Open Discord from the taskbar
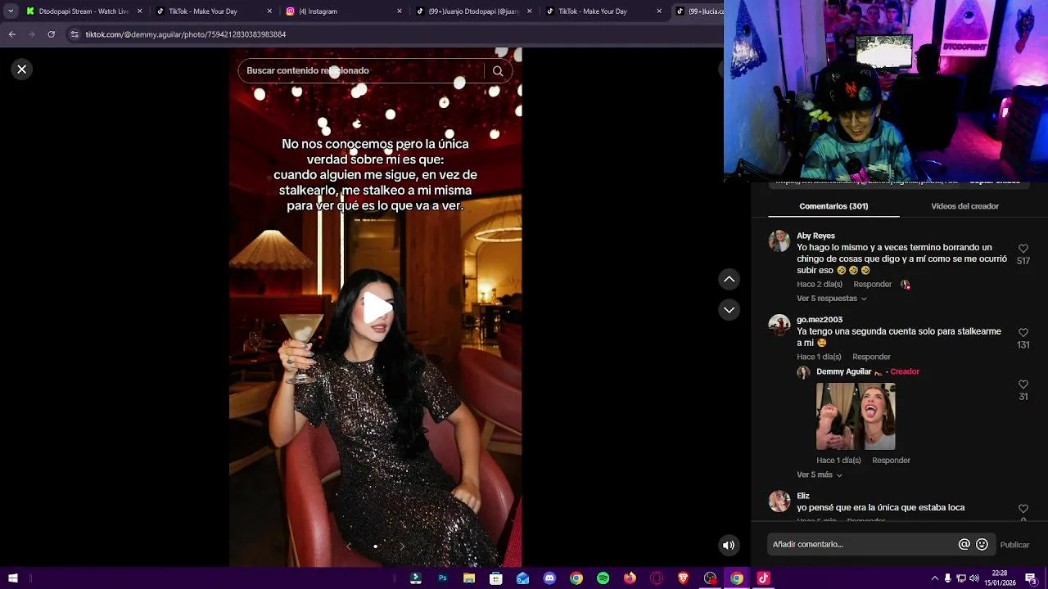The image size is (1048, 589). (x=549, y=578)
